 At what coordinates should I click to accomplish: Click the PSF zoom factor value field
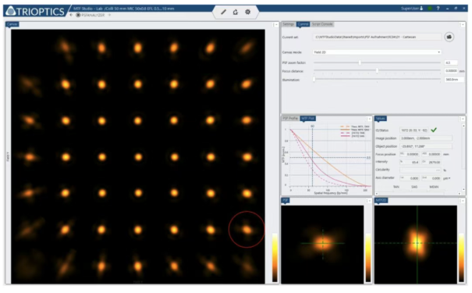pyautogui.click(x=451, y=63)
